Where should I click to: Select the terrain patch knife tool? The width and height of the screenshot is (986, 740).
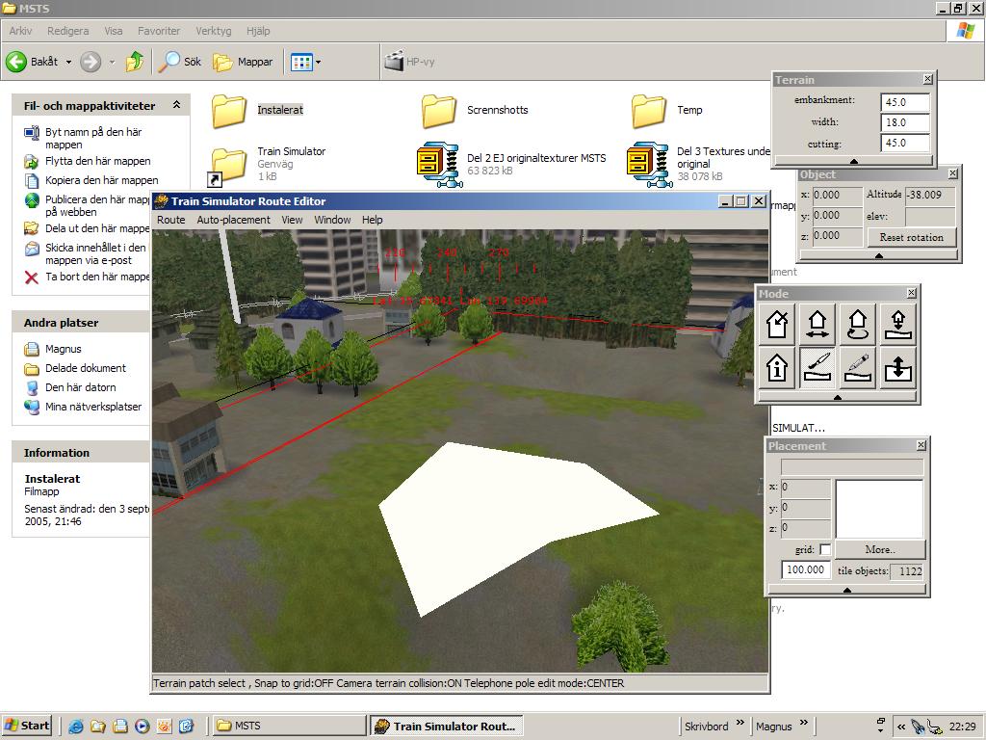[817, 367]
